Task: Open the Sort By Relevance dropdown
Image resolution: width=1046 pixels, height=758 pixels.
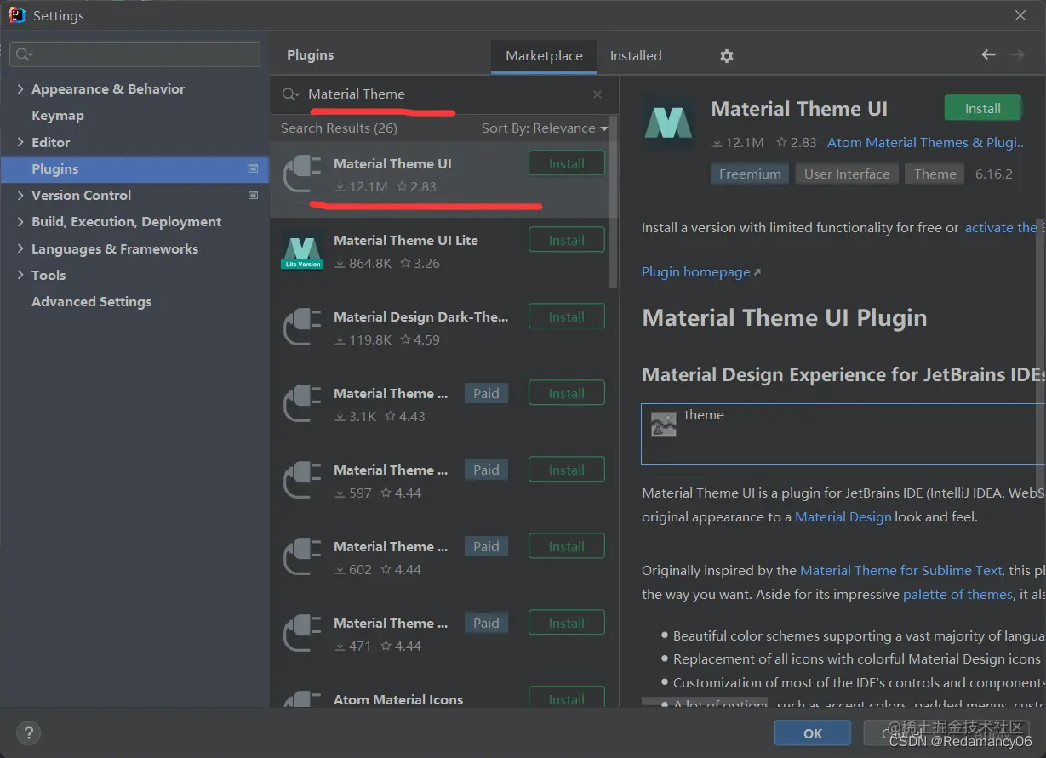Action: [545, 128]
